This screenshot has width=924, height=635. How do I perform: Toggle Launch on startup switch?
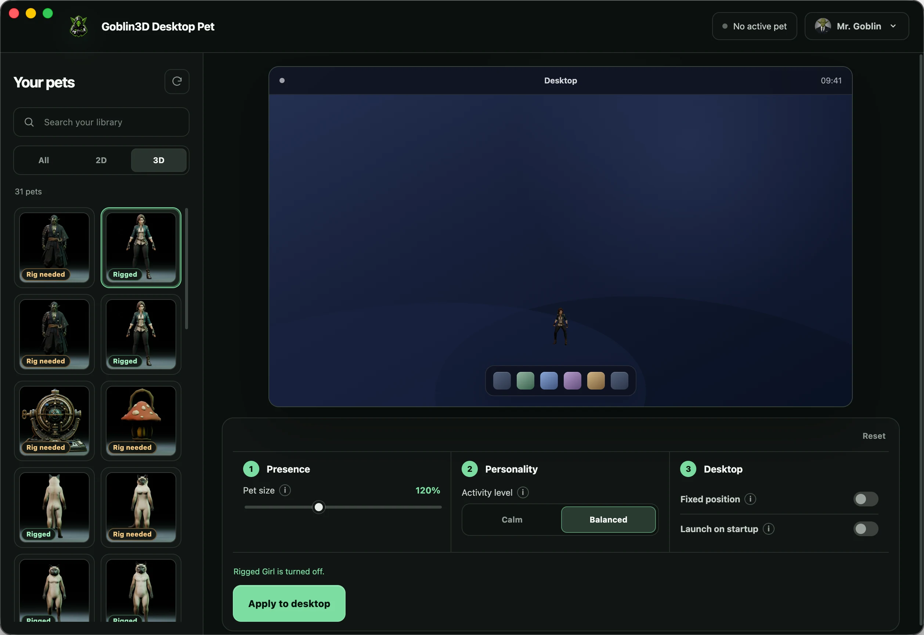point(866,529)
